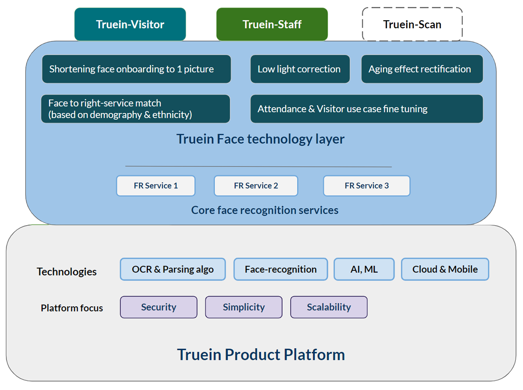Click the dashed Truein-Scan box
The image size is (523, 390).
click(412, 24)
